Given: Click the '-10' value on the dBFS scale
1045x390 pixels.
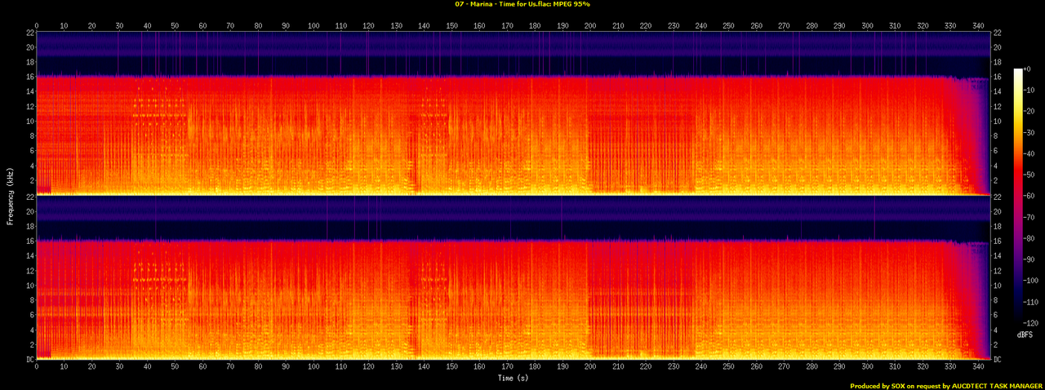Looking at the screenshot, I should [x=1029, y=91].
